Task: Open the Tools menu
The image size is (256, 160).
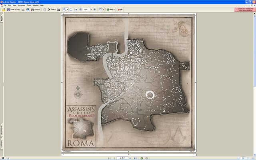Action: (29, 5)
